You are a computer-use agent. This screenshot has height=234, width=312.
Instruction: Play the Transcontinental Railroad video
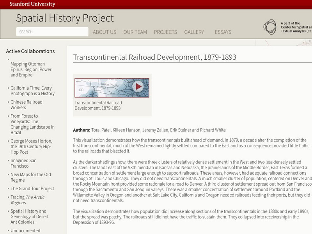[138, 86]
